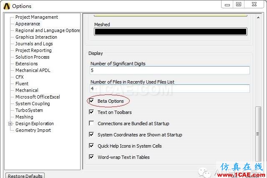Viewport: 267px width, 178px height.
Task: Open the Regional and Language Options page
Action: point(48,30)
